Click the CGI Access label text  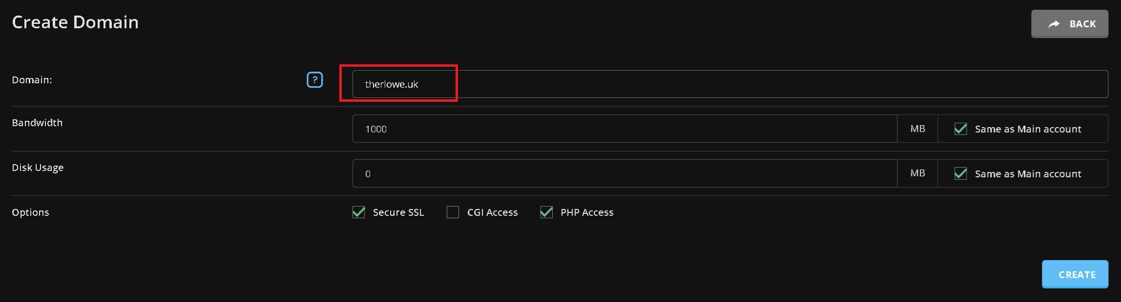click(492, 212)
